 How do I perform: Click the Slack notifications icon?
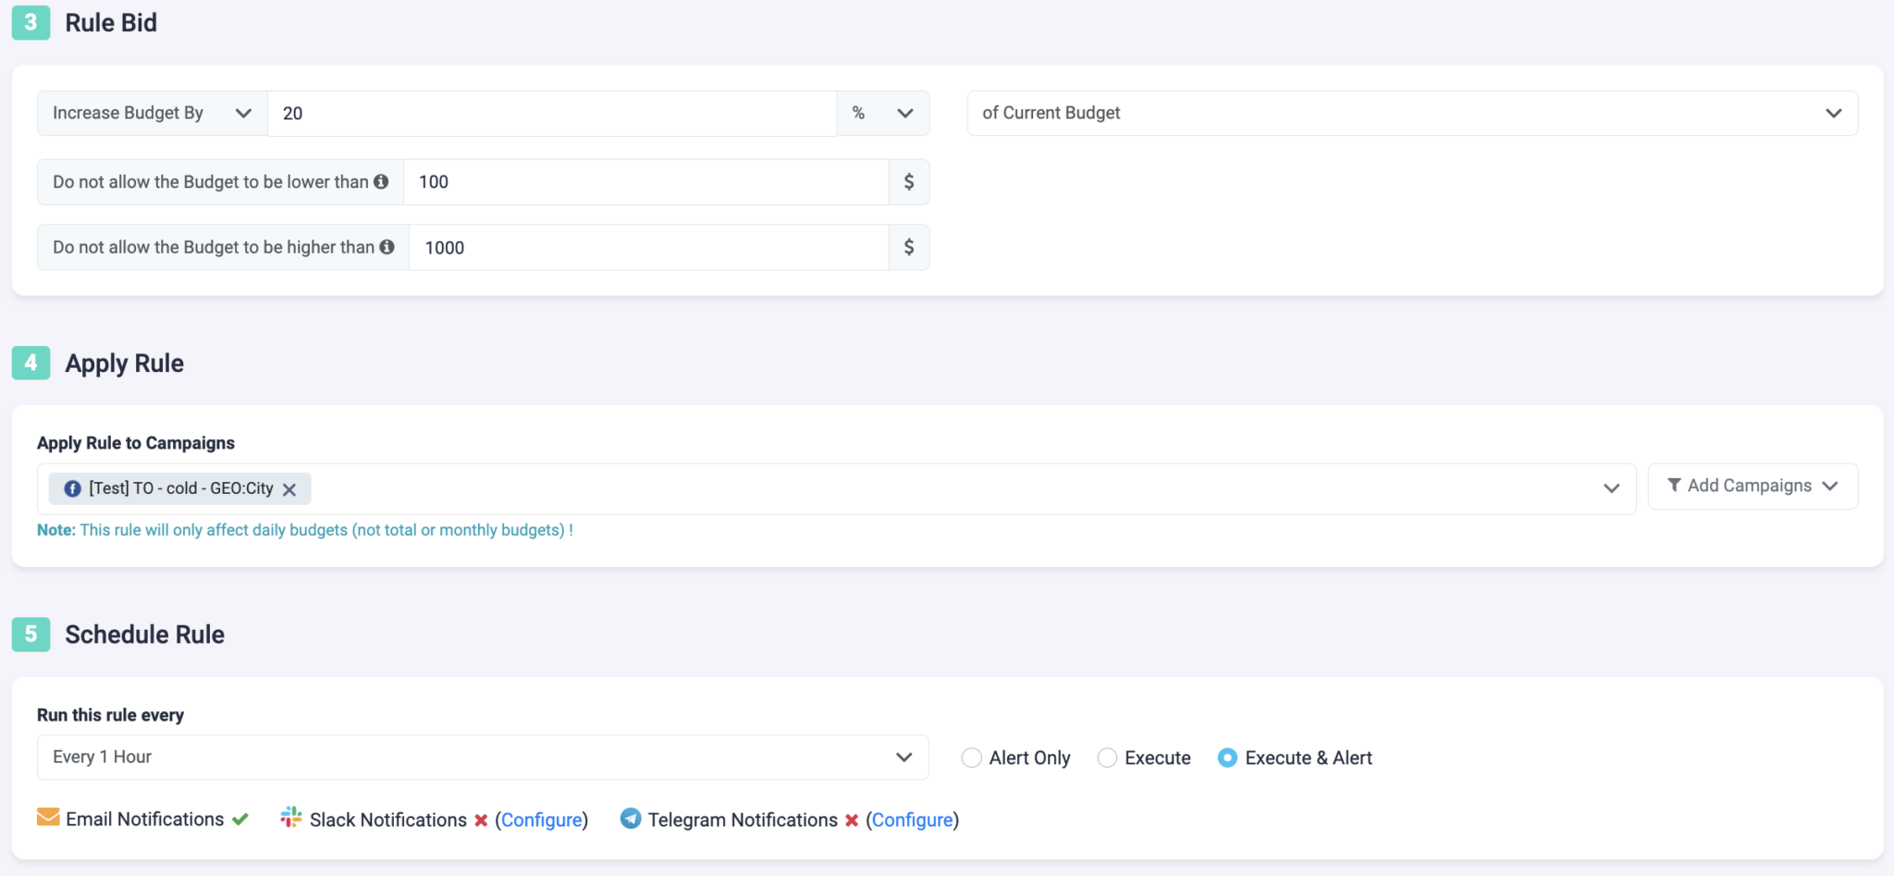pos(291,818)
